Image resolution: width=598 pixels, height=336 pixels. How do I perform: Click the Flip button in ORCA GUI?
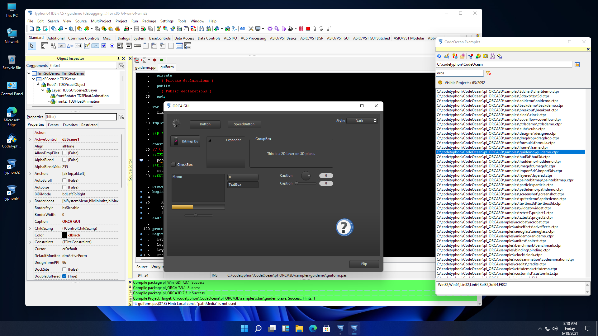click(364, 264)
